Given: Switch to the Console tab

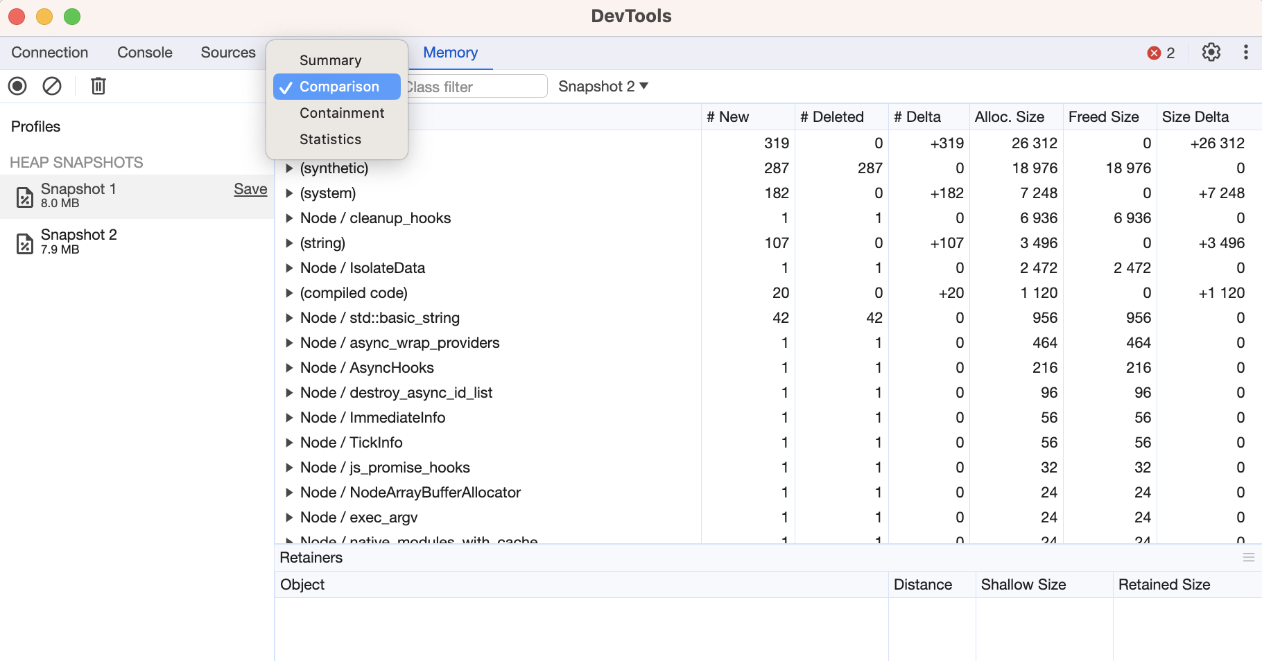Looking at the screenshot, I should pyautogui.click(x=144, y=53).
